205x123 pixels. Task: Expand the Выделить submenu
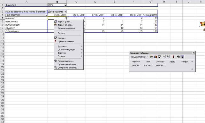click(69, 46)
